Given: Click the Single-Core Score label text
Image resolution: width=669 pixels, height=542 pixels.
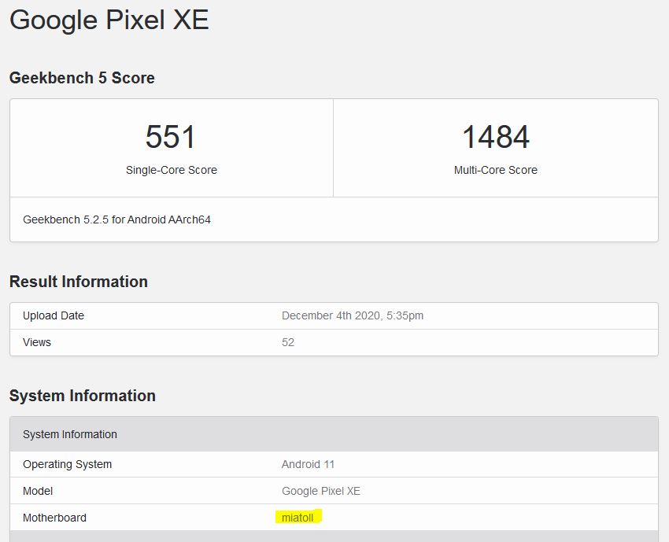Looking at the screenshot, I should click(171, 170).
